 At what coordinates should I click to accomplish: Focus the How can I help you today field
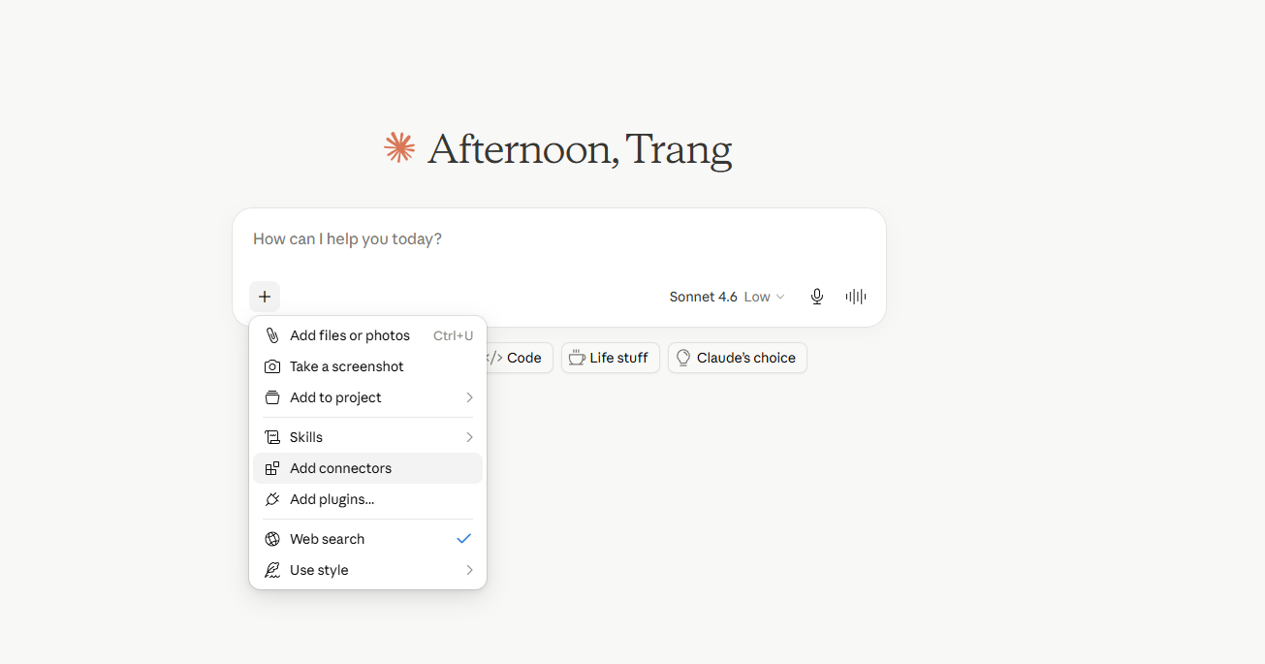[558, 239]
